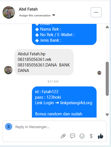Click the scroll down arrow in chat
Viewport: 111px width, 147px height.
click(107, 115)
